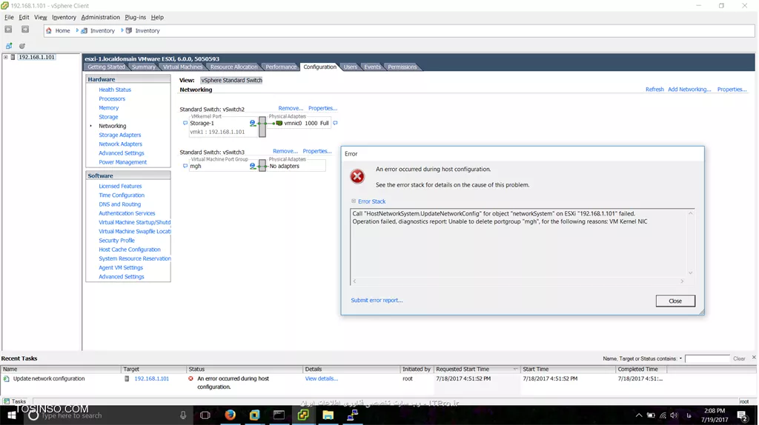
Task: Click the Home icon in breadcrumb
Action: point(48,30)
